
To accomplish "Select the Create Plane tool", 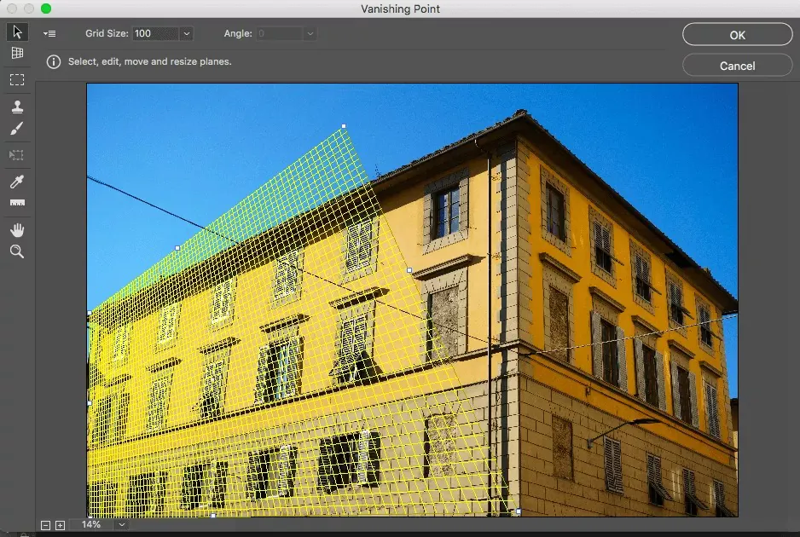I will 17,53.
